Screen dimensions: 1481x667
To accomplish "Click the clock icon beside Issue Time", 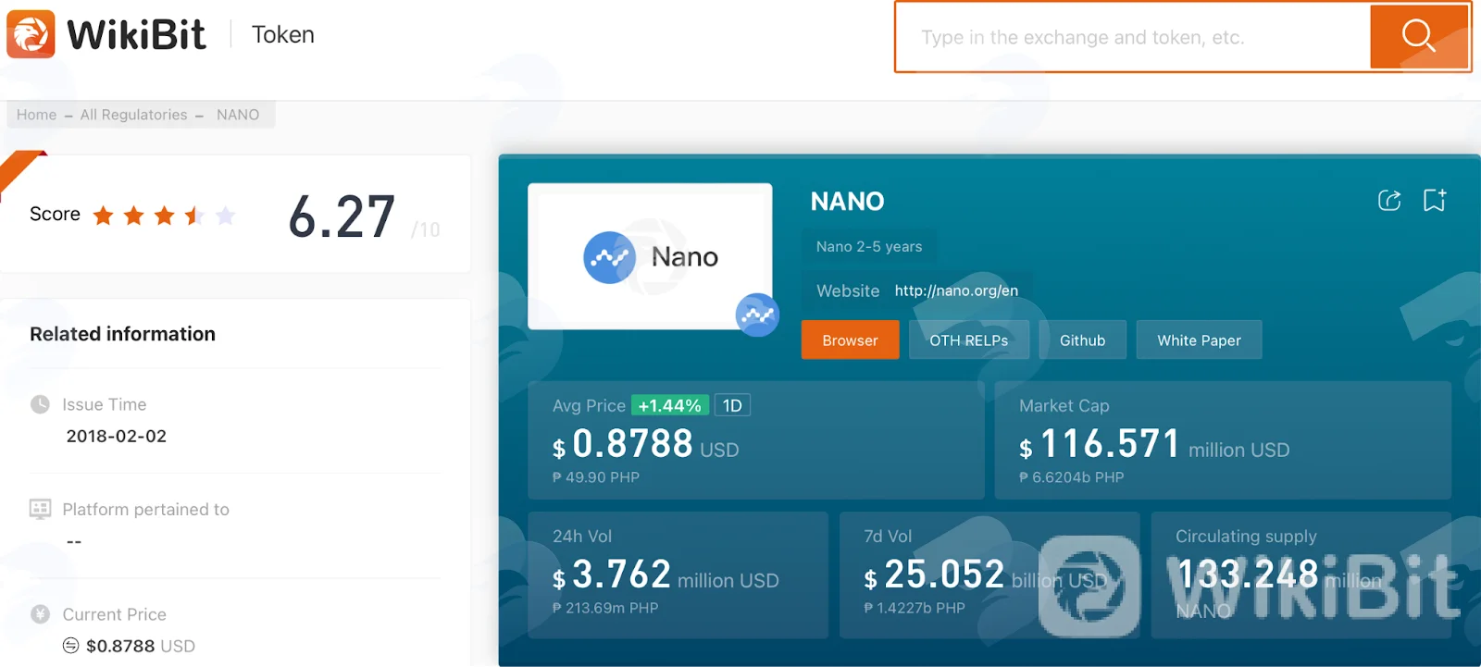I will (40, 404).
